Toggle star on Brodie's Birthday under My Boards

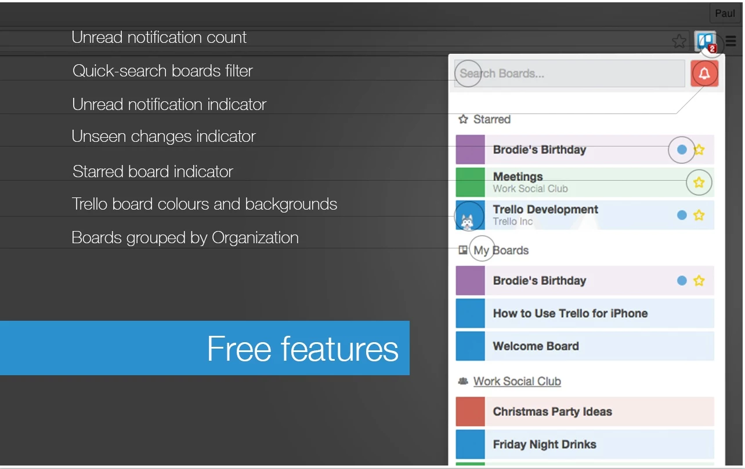point(699,281)
